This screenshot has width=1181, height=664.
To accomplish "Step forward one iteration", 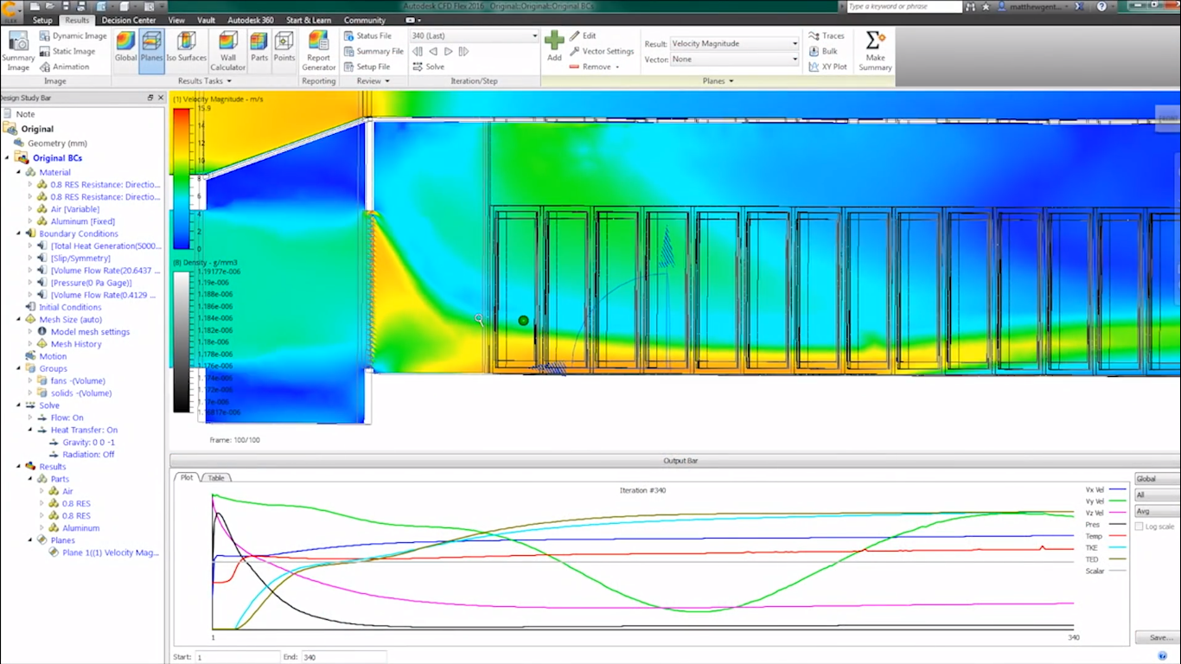I will pos(448,52).
